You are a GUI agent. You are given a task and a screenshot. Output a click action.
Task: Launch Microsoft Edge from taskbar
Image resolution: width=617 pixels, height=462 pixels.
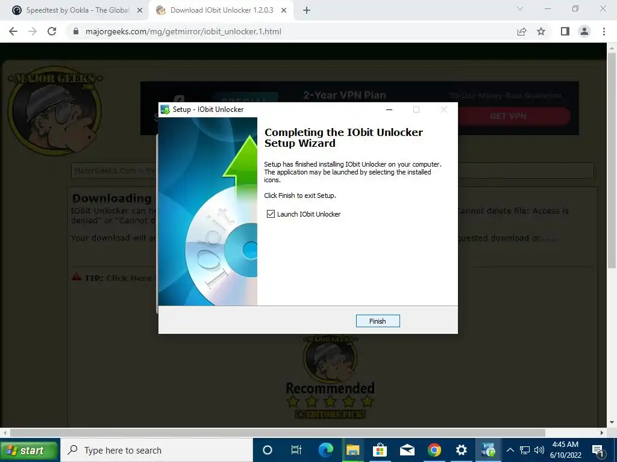click(326, 450)
